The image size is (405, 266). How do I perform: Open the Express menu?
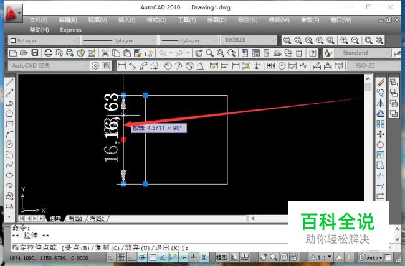click(71, 30)
